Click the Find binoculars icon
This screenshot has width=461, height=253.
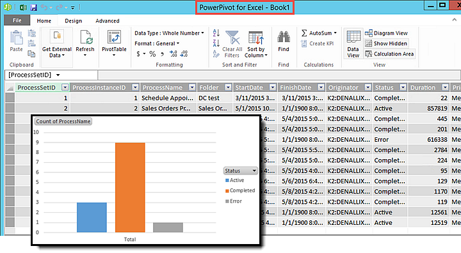(284, 37)
